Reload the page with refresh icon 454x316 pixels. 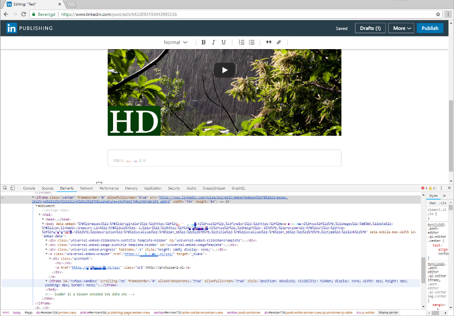[x=24, y=14]
